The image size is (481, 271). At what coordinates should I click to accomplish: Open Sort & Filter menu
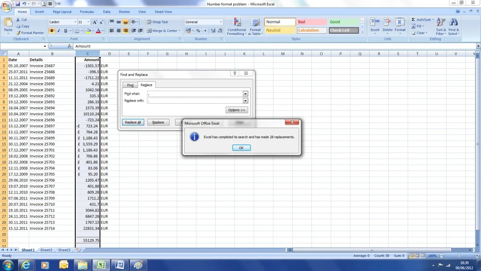point(441,26)
